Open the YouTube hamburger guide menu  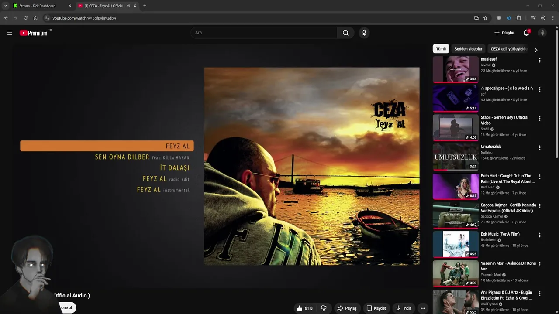[10, 33]
